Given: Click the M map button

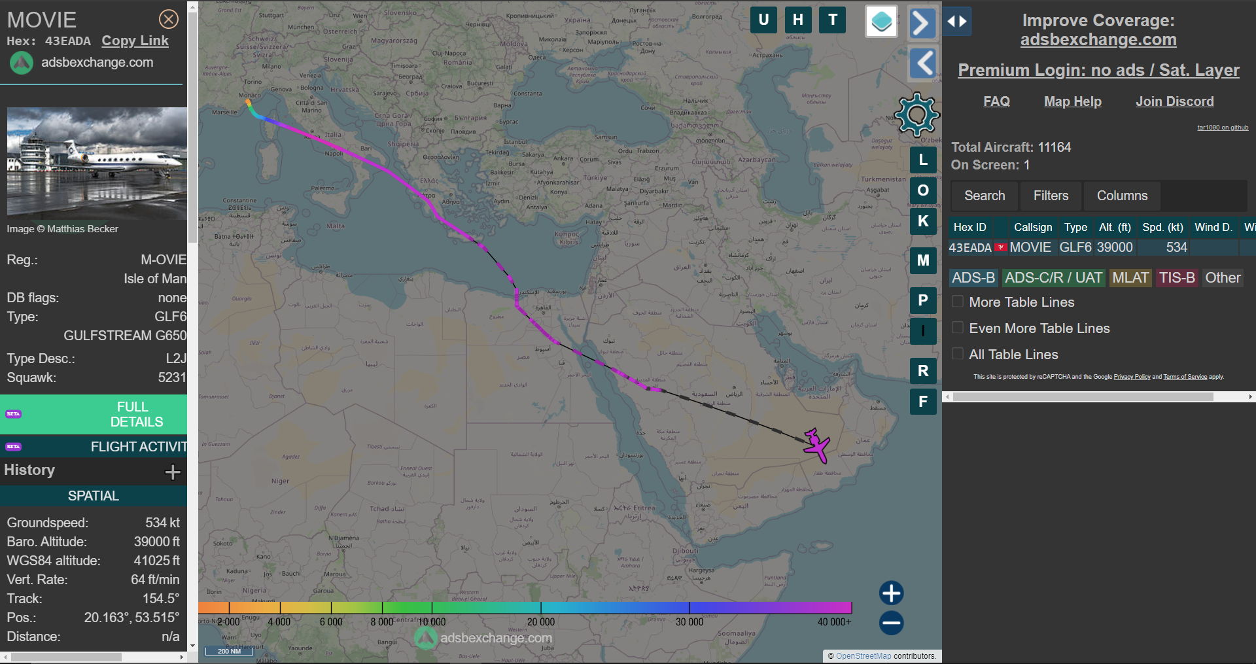Looking at the screenshot, I should 923,260.
